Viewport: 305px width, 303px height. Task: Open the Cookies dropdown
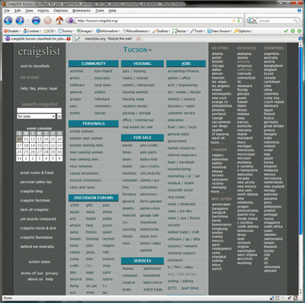click(x=32, y=31)
